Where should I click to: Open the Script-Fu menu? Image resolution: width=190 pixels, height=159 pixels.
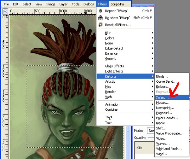[117, 4]
